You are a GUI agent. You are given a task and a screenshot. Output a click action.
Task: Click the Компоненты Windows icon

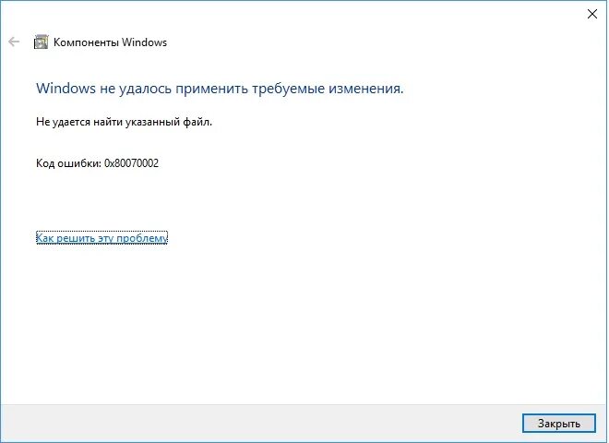(42, 42)
